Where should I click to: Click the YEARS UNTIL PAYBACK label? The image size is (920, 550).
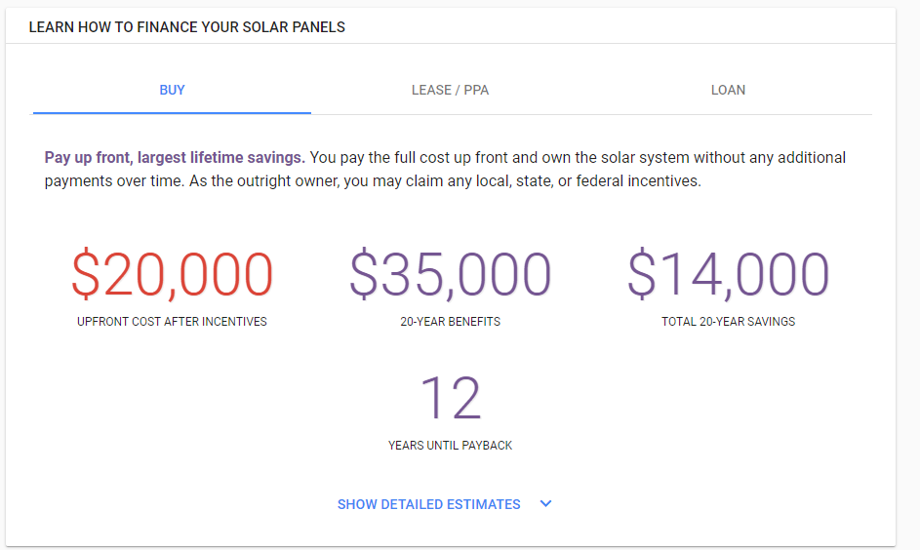click(x=450, y=446)
